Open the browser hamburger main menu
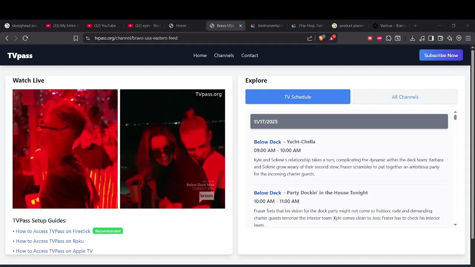The width and height of the screenshot is (475, 267). (468, 38)
